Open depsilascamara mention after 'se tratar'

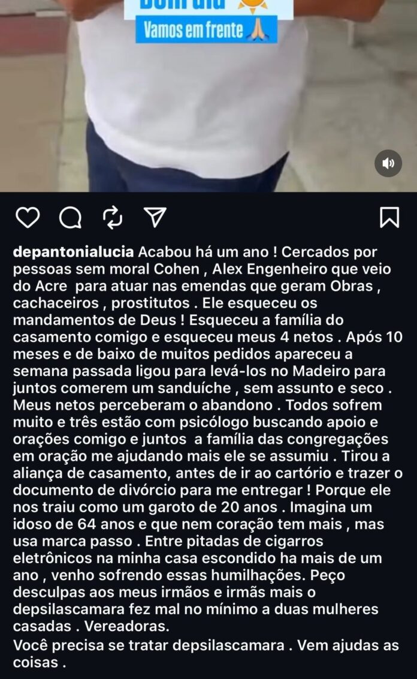tap(228, 645)
